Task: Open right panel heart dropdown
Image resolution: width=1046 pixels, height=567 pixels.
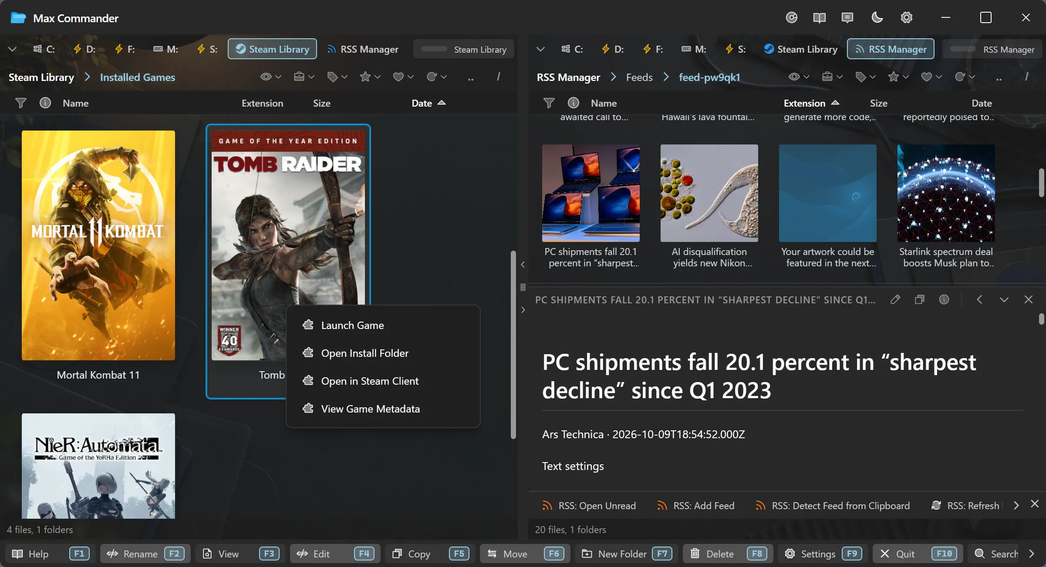Action: pos(931,77)
